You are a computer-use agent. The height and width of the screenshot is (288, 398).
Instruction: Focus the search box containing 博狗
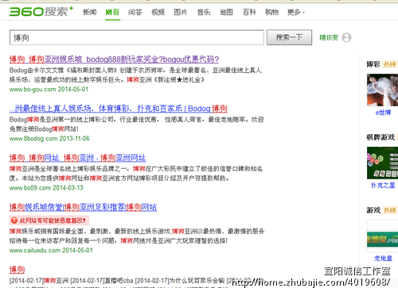coord(137,37)
